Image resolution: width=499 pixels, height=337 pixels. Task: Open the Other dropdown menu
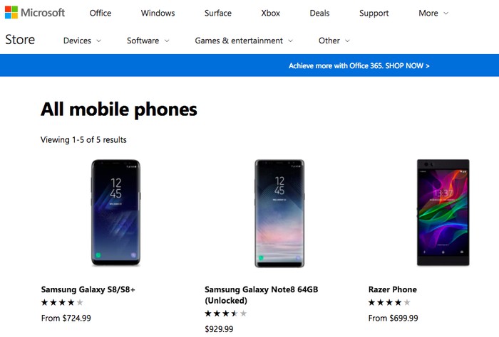coord(334,41)
